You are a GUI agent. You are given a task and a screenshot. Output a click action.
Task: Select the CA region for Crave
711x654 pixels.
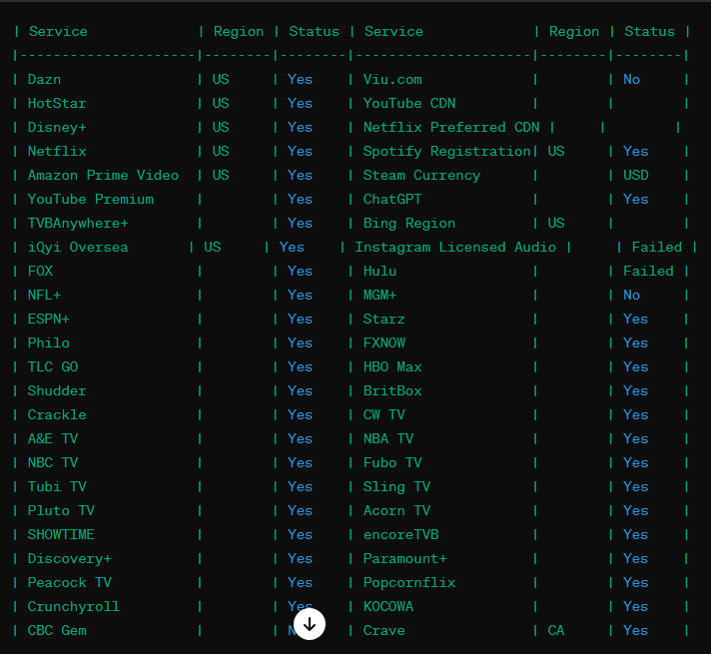556,630
